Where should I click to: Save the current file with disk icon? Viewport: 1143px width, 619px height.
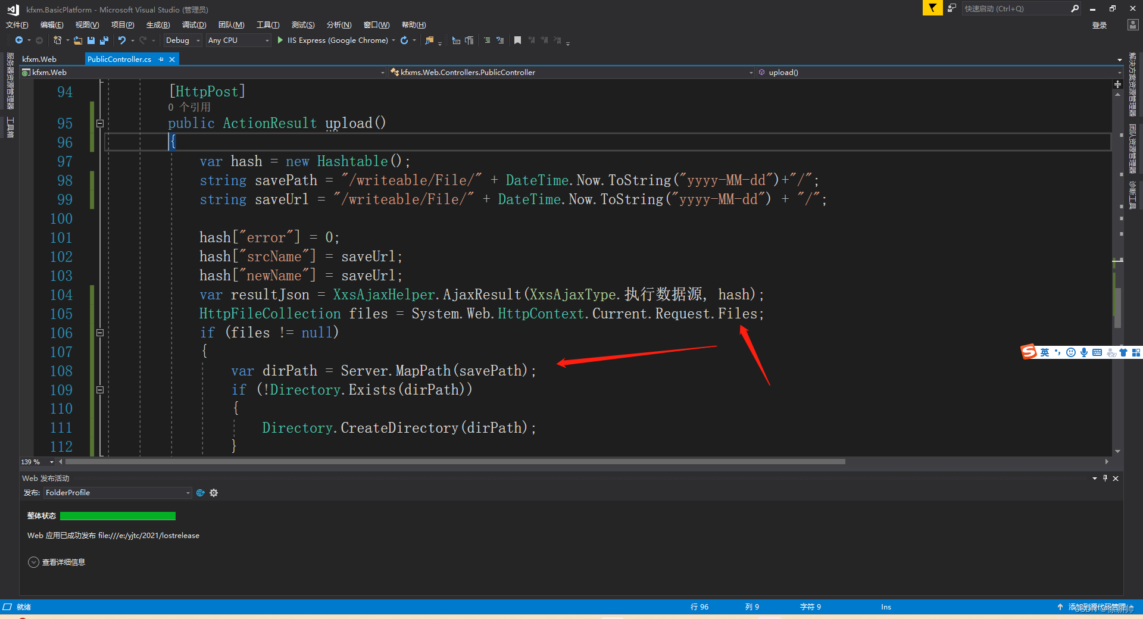point(91,40)
